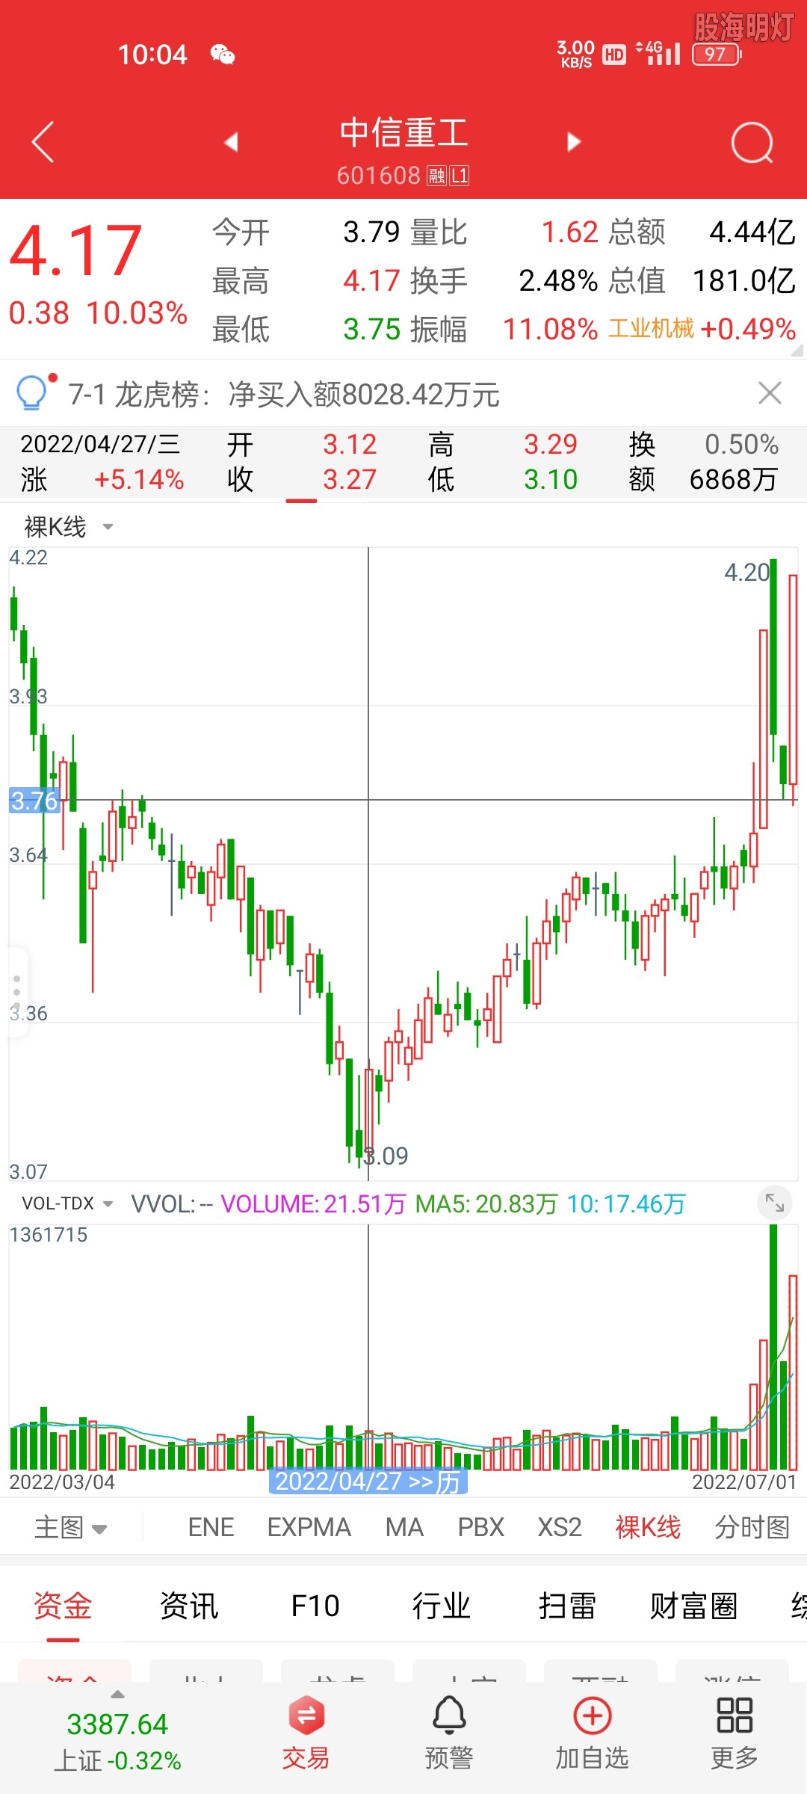807x1794 pixels.
Task: Tap the 预警 bell alert button
Action: coord(449,1733)
